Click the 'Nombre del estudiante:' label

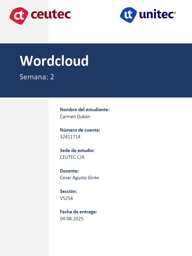tap(84, 109)
